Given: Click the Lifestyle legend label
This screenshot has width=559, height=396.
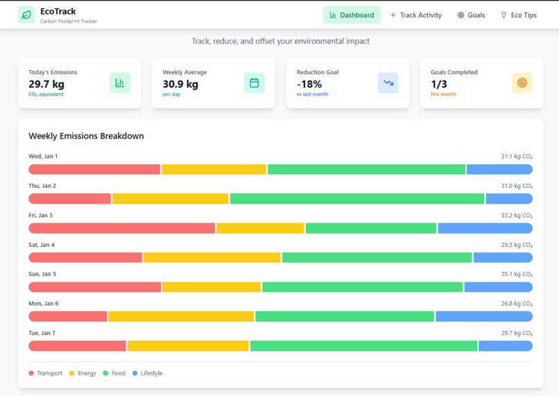Looking at the screenshot, I should click(151, 373).
